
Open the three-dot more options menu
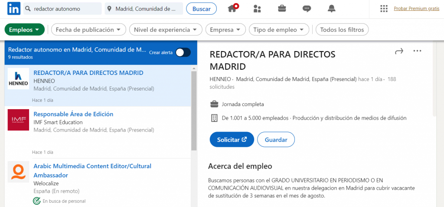point(418,51)
